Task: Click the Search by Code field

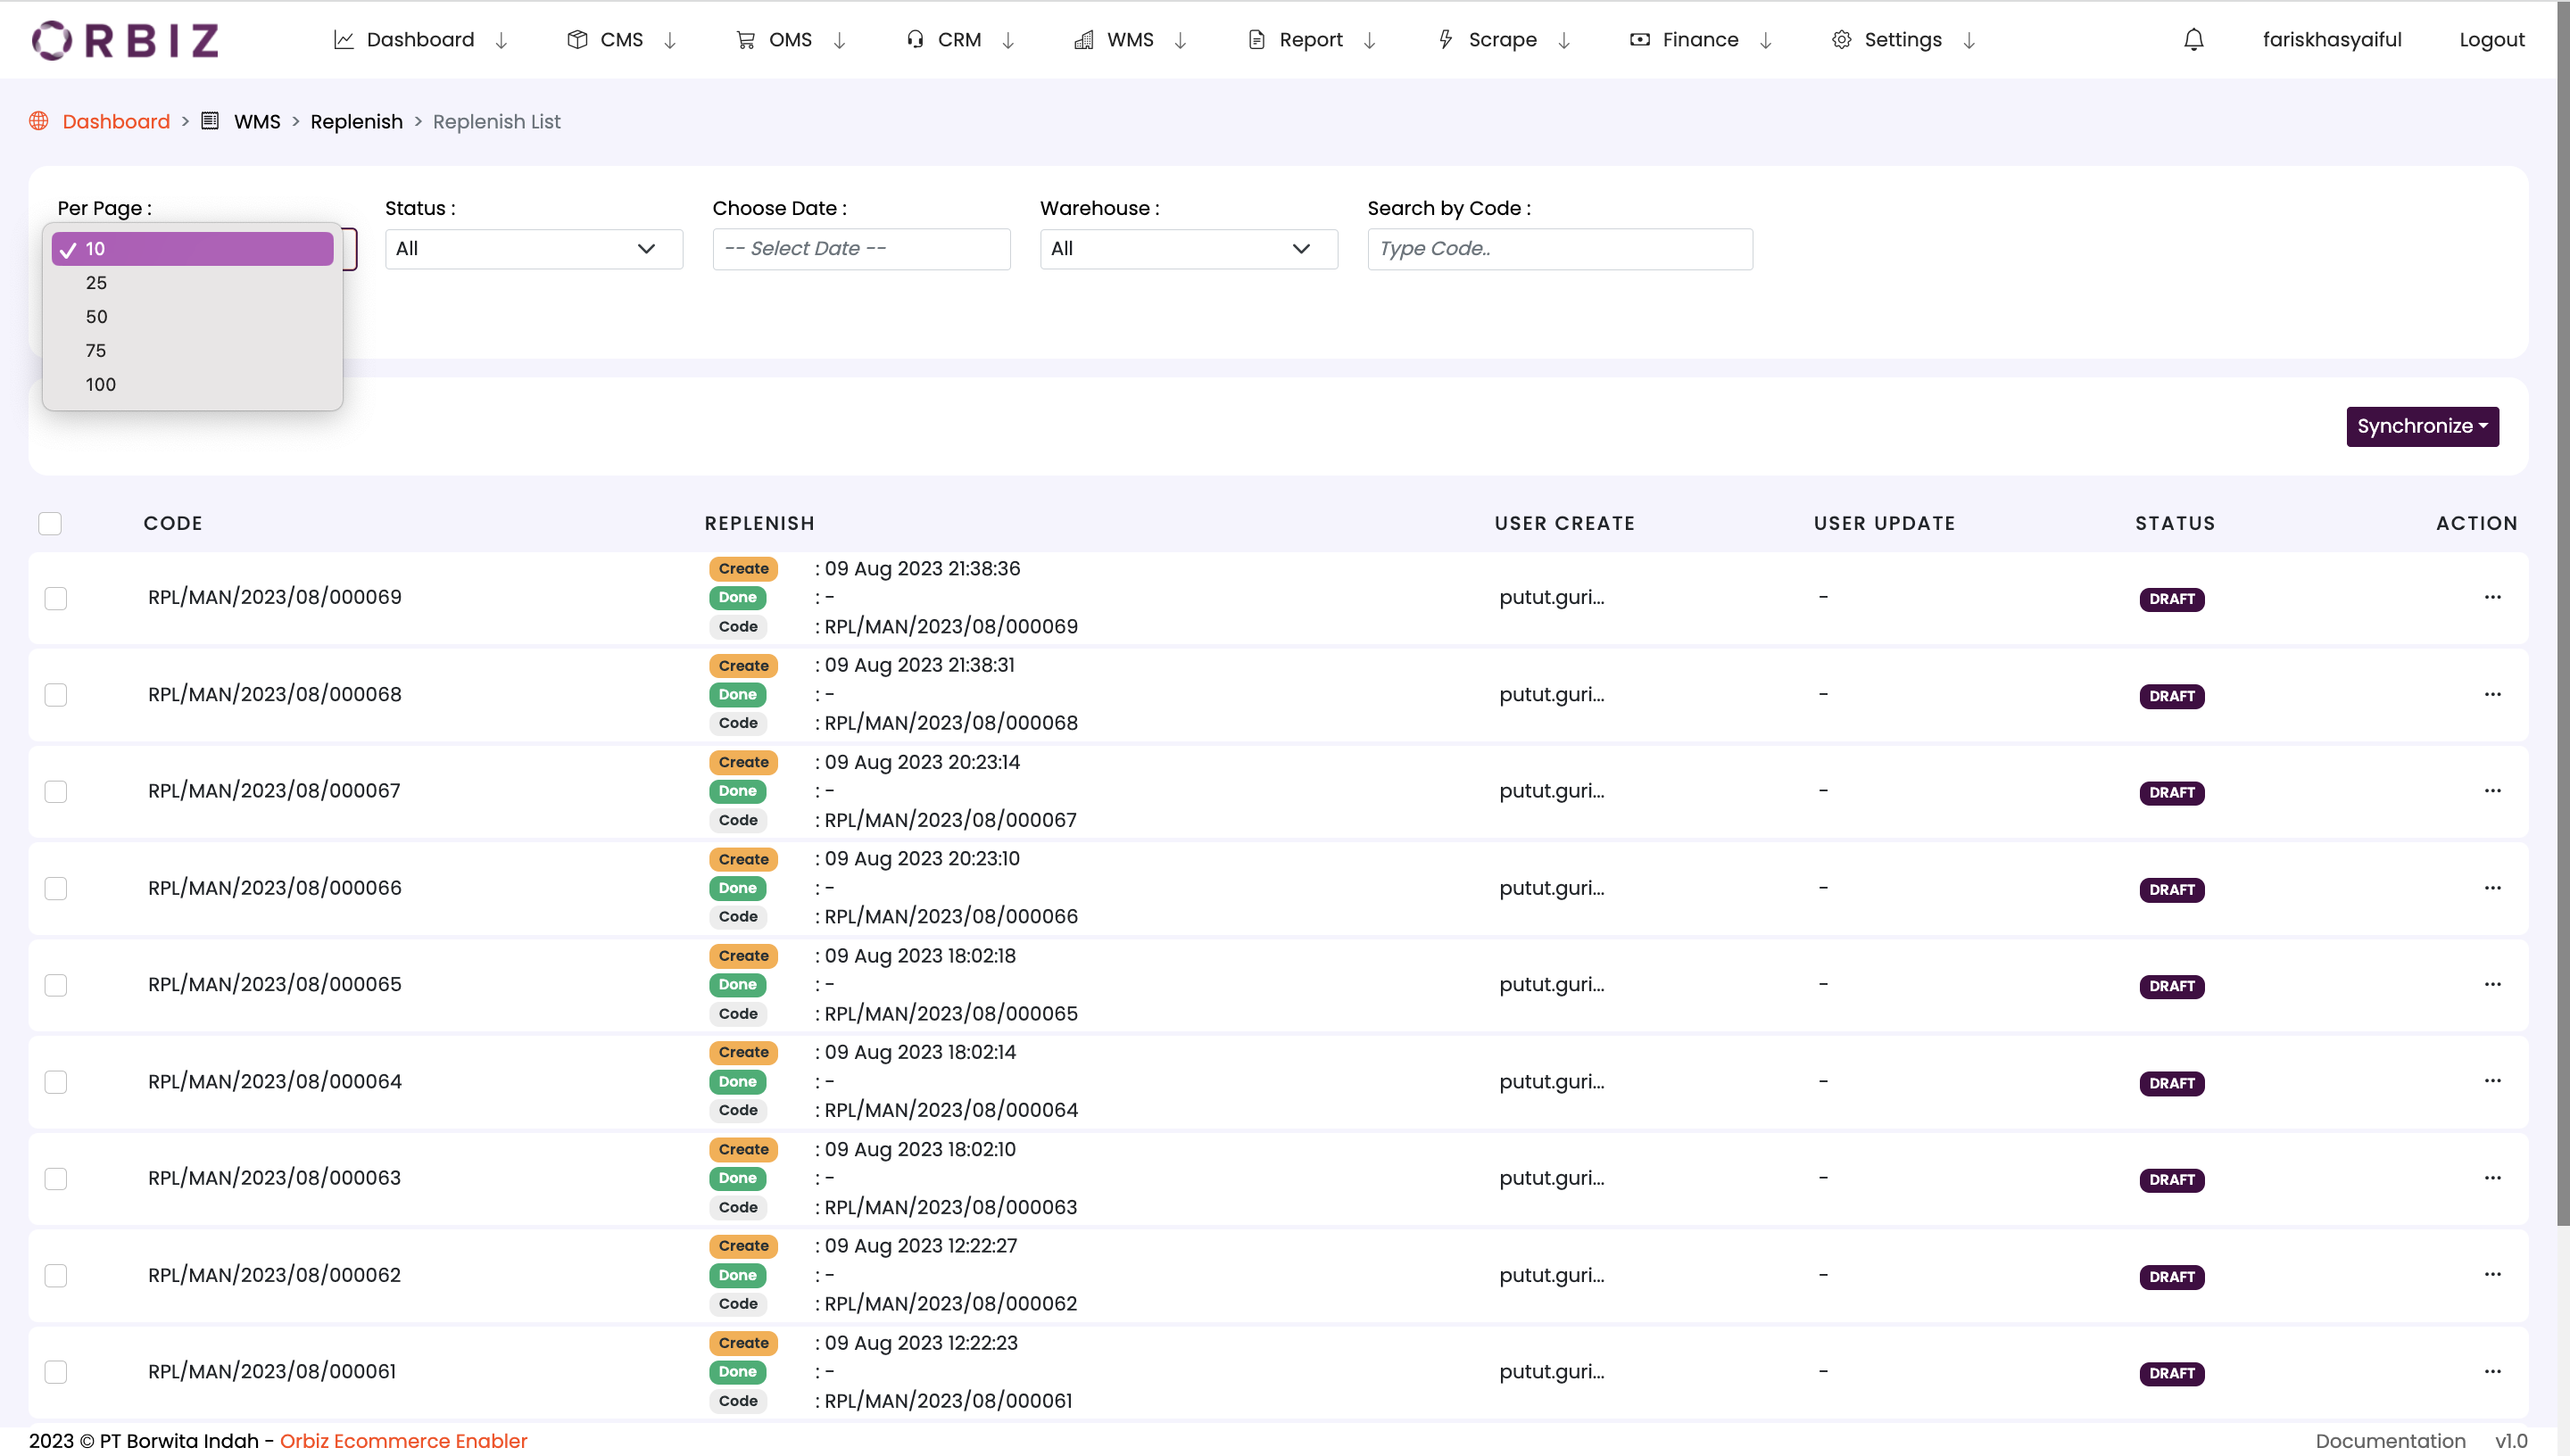Action: coord(1560,249)
